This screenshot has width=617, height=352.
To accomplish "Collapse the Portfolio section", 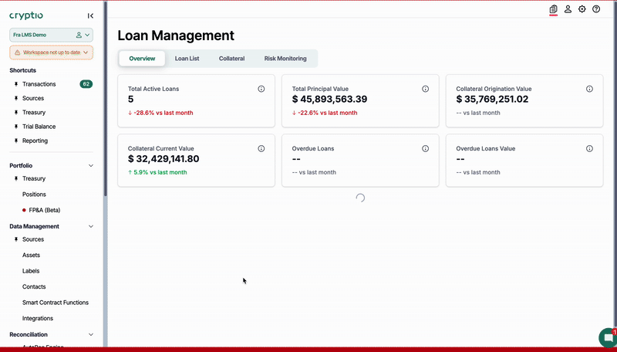I will (x=91, y=166).
